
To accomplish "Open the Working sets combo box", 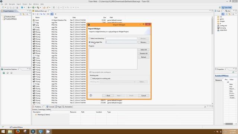I will pos(118,82).
